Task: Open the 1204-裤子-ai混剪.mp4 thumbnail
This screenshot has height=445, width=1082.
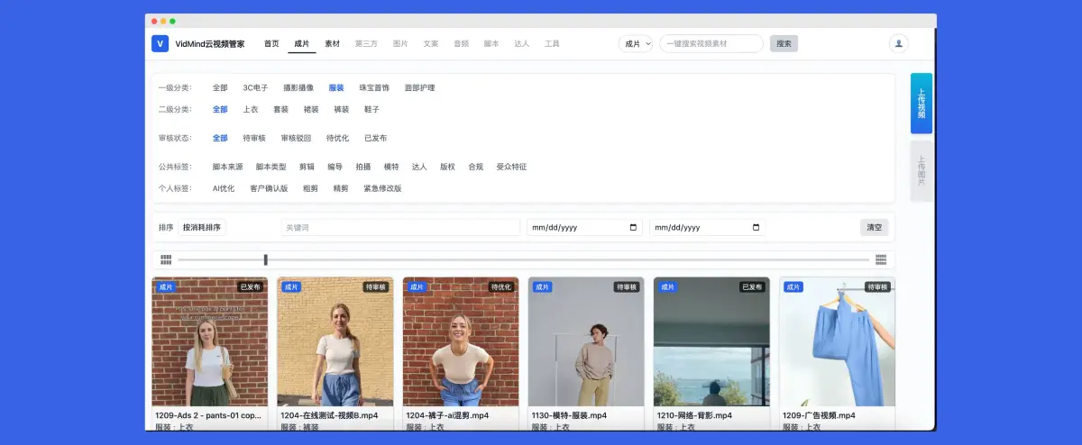Action: [x=461, y=342]
